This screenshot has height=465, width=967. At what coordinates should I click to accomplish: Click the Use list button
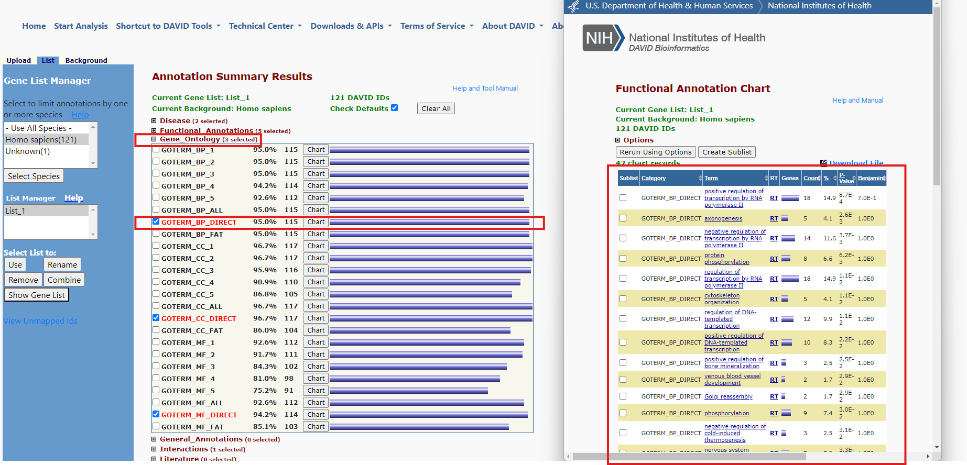pyautogui.click(x=15, y=264)
